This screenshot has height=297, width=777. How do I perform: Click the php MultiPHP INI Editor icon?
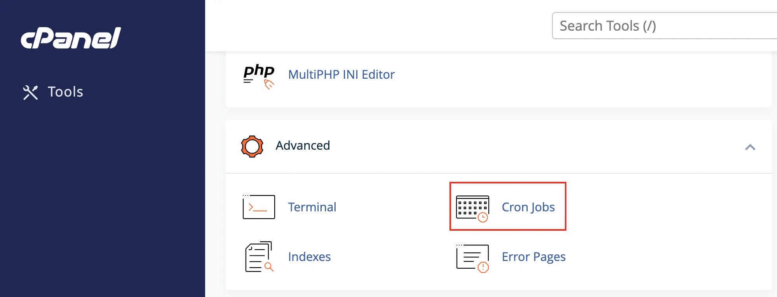pos(259,76)
